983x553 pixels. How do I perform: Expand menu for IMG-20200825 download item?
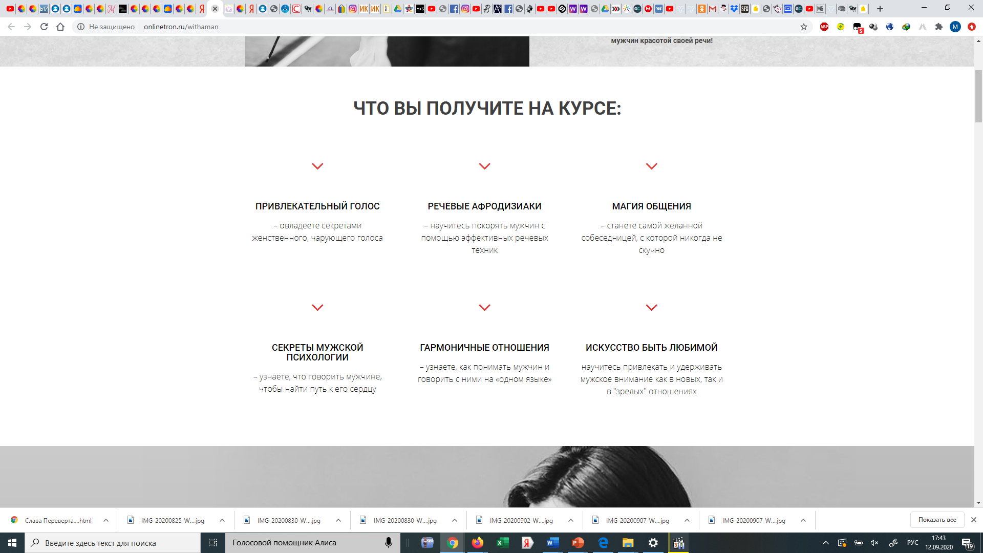click(x=222, y=520)
